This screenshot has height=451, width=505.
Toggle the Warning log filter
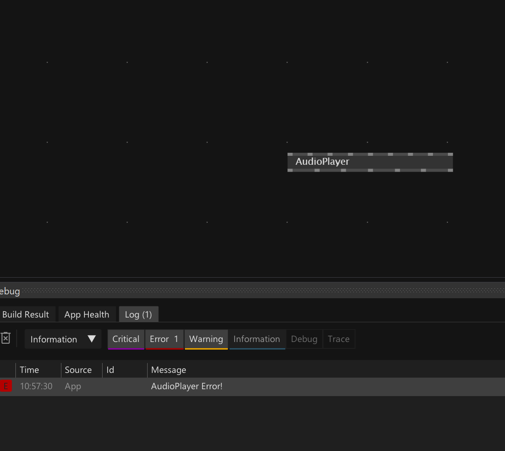[206, 339]
